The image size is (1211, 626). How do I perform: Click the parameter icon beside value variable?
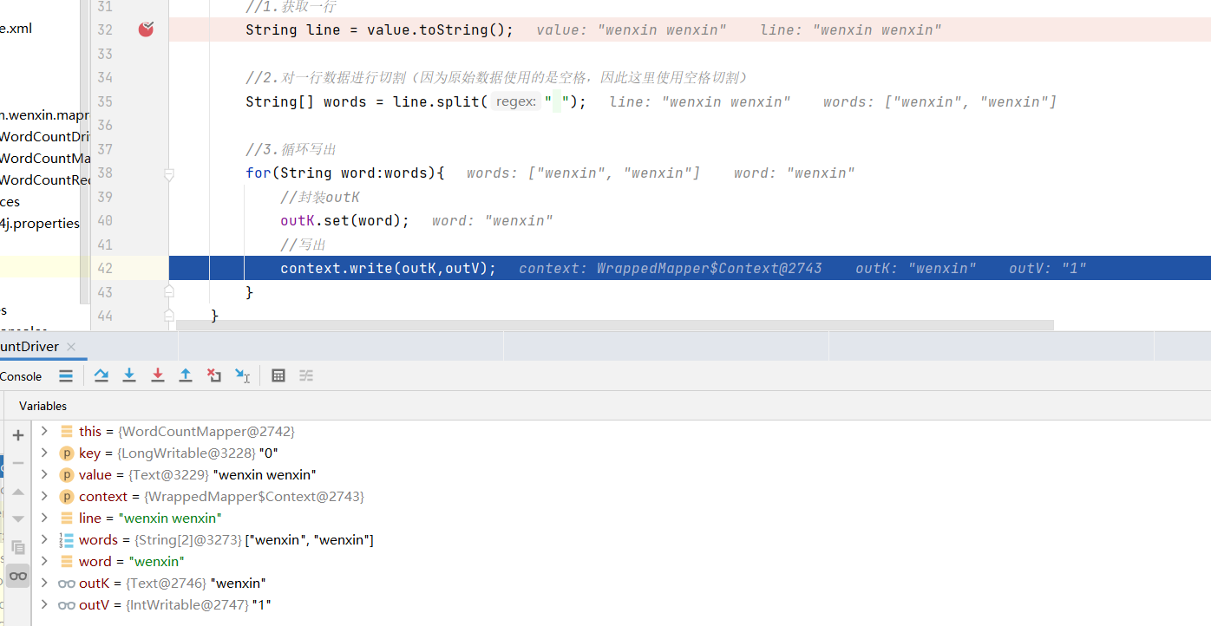click(67, 475)
